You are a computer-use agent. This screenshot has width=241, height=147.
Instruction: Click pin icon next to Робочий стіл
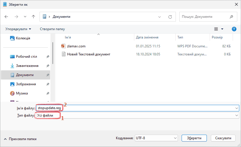(x=48, y=57)
